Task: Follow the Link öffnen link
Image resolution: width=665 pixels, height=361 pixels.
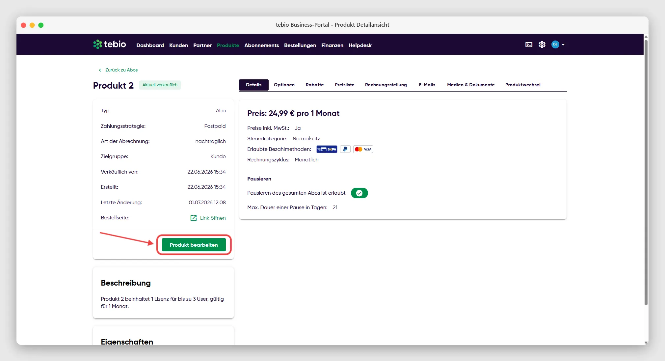Action: [213, 218]
